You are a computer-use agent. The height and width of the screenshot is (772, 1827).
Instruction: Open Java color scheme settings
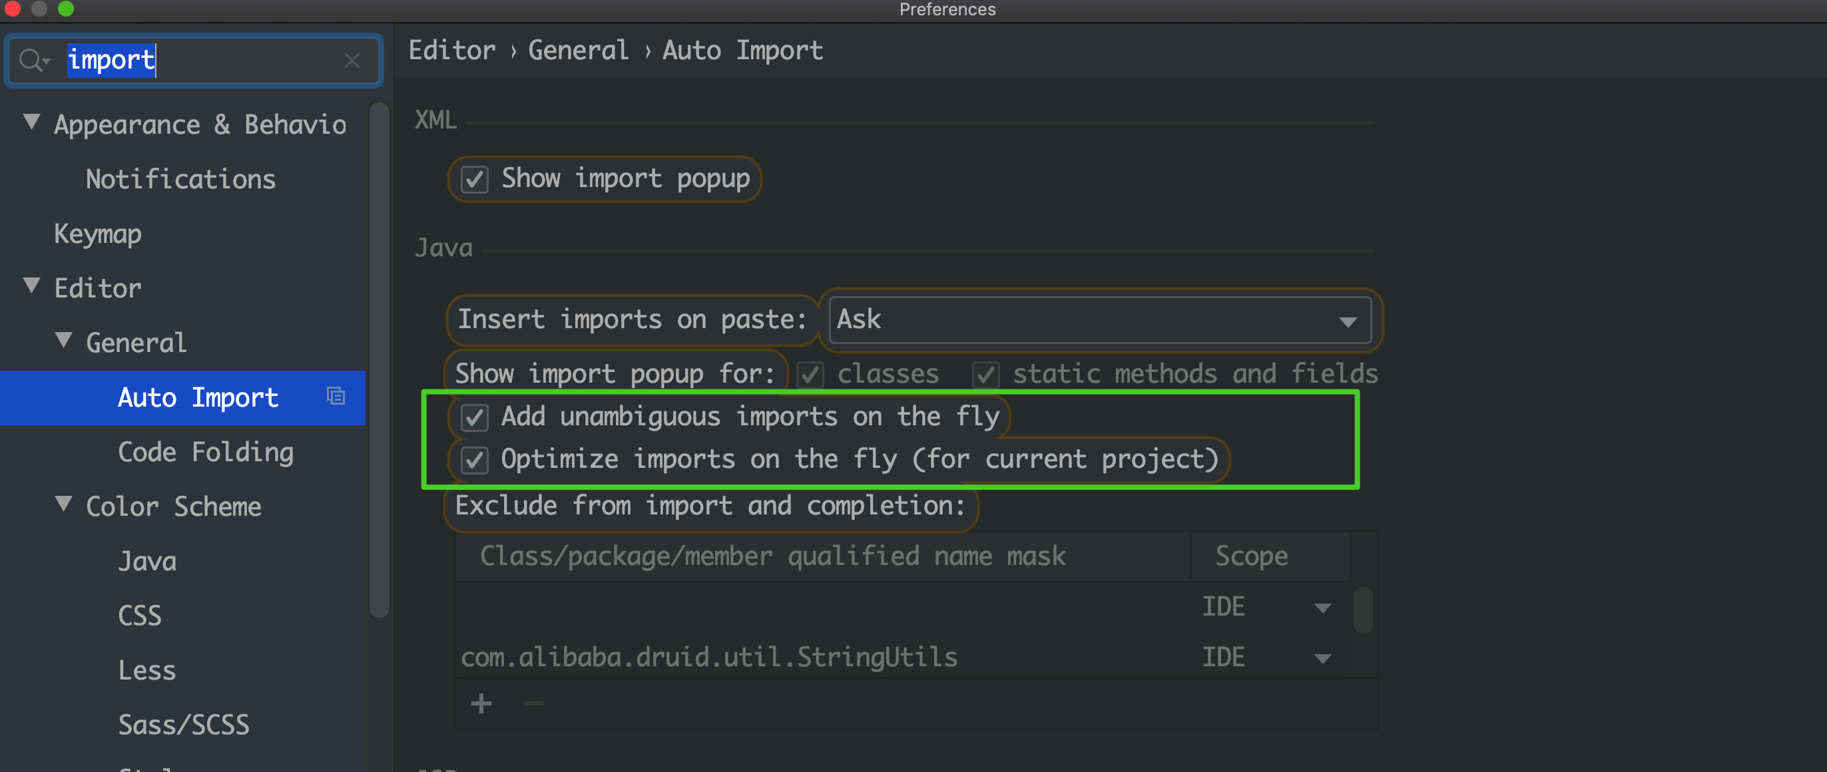[146, 562]
